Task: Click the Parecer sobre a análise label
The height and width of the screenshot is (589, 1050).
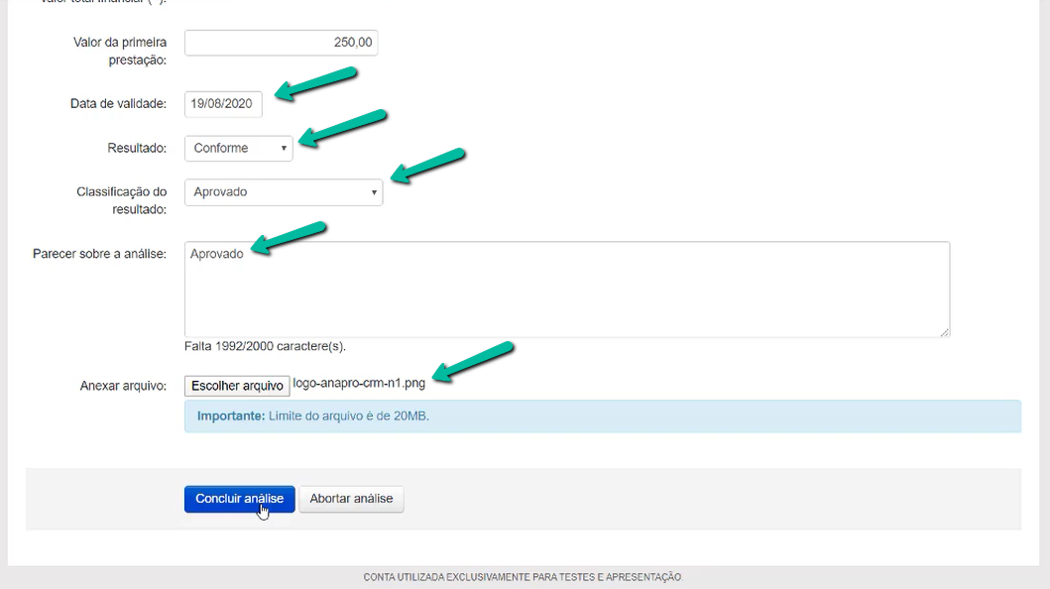Action: tap(99, 254)
